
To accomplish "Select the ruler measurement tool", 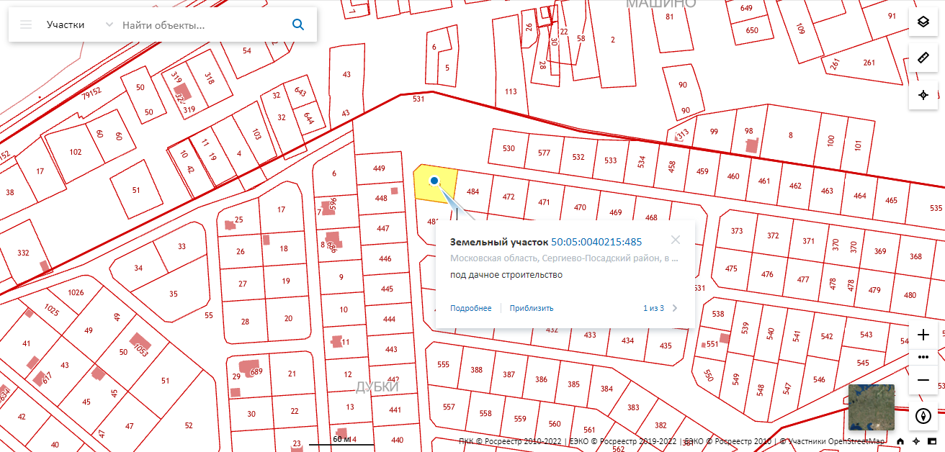I will pos(923,58).
